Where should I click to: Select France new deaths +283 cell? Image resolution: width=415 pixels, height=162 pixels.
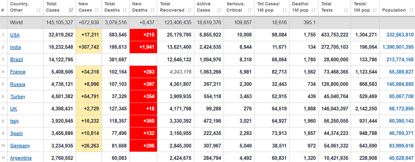(x=143, y=72)
